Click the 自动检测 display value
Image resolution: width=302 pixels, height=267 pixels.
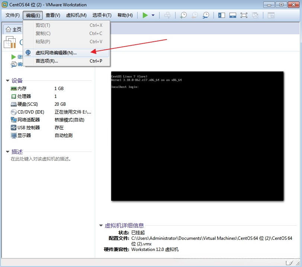pyautogui.click(x=64, y=135)
